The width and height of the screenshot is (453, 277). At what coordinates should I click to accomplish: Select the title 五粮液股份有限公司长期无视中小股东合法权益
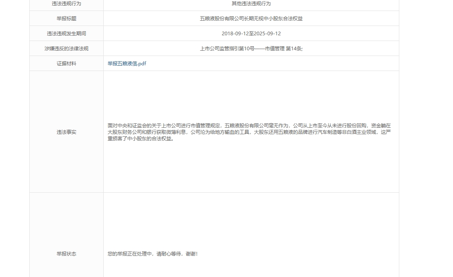pos(251,18)
